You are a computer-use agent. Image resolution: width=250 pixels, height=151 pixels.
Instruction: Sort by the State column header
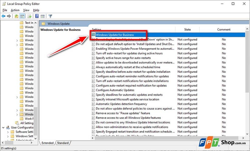click(187, 29)
